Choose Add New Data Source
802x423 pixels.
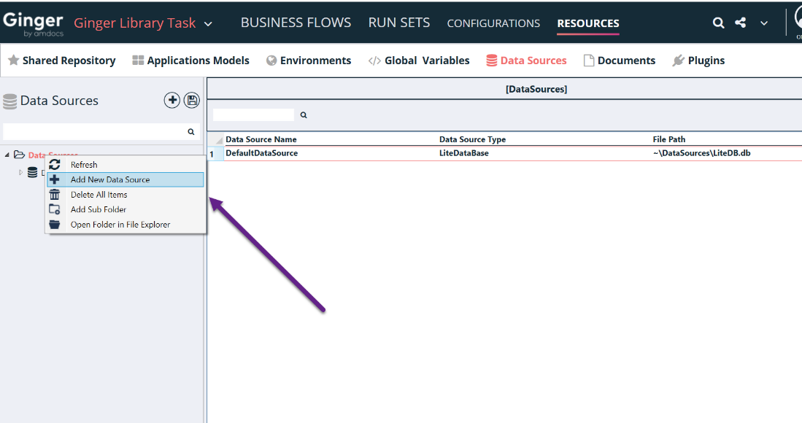tap(126, 179)
